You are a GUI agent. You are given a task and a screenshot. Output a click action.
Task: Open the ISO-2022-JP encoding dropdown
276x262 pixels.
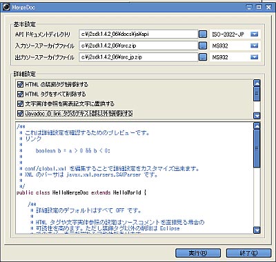click(x=254, y=34)
